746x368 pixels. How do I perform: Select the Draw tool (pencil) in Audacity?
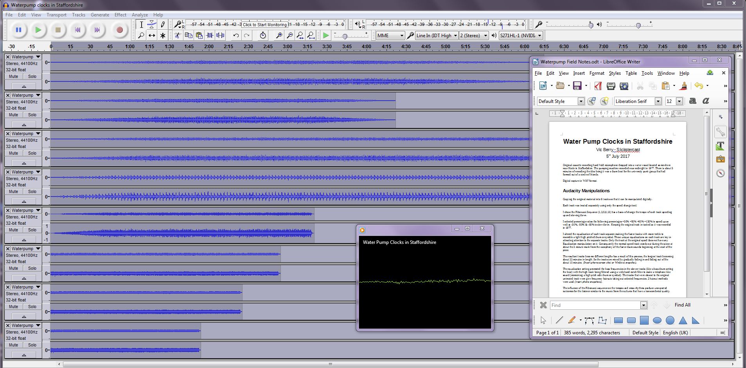pos(163,24)
